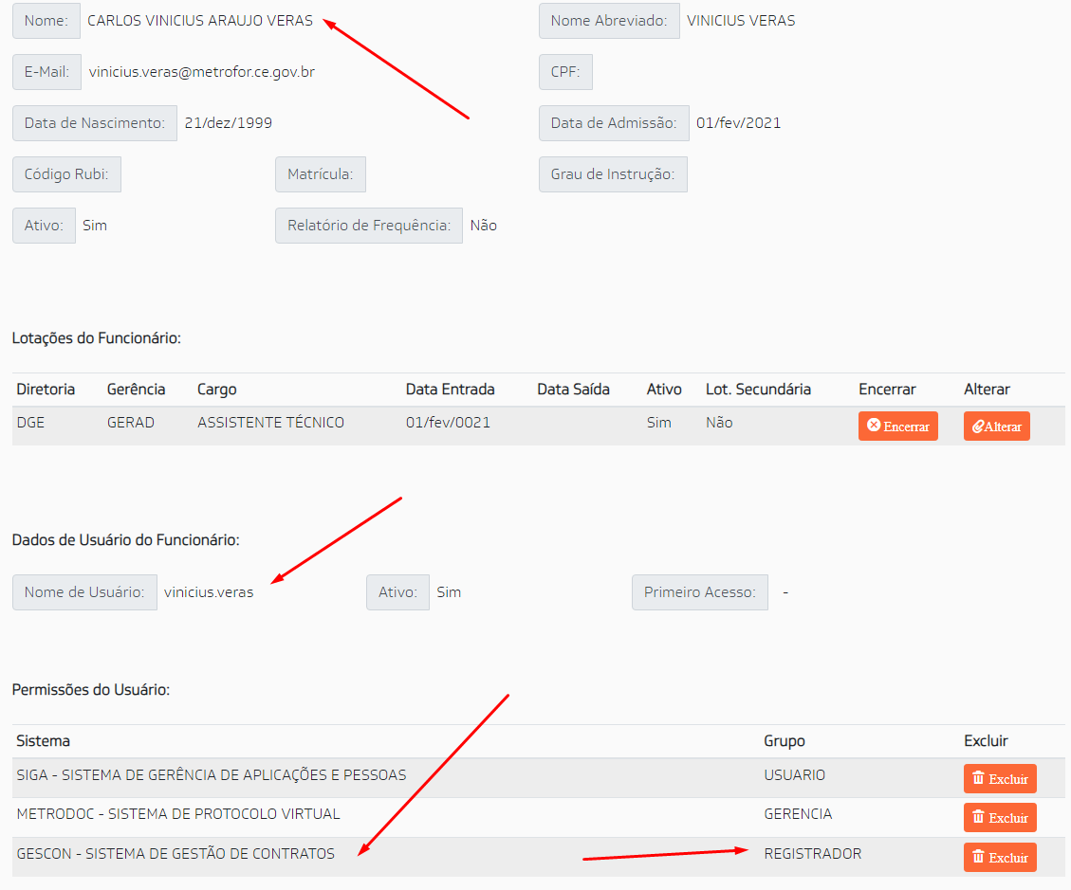The image size is (1071, 890).
Task: Click the Lot. Secundária column header
Action: click(758, 389)
